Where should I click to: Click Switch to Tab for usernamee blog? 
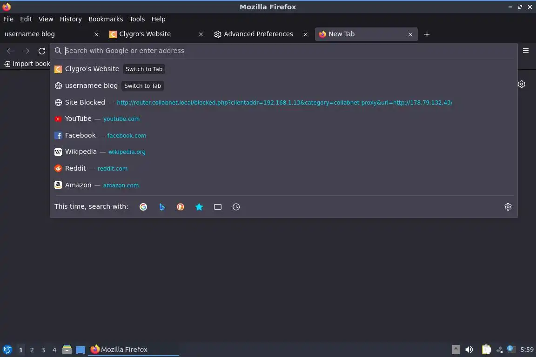point(142,86)
